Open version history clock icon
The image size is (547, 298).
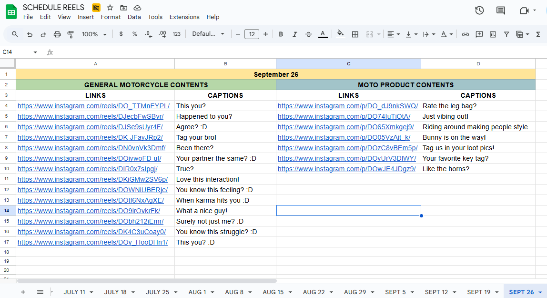(x=479, y=10)
